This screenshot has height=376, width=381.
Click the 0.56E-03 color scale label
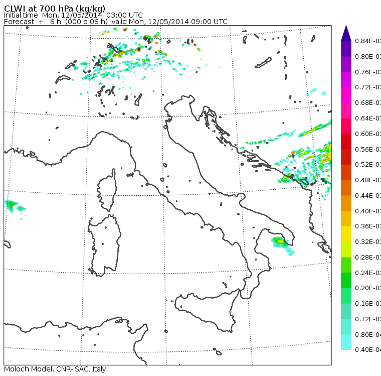click(367, 149)
